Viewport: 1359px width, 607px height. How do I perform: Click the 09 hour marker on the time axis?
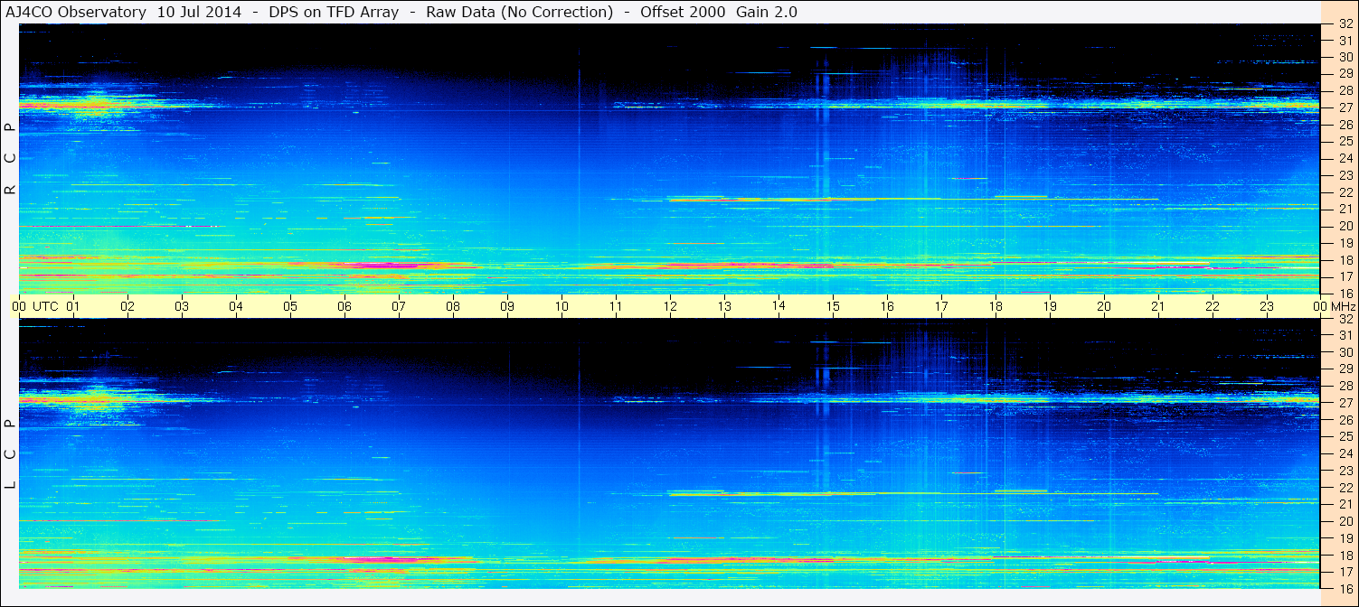click(507, 306)
